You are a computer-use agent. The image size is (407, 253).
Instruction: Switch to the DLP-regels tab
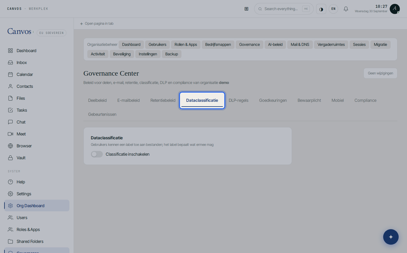(x=239, y=100)
